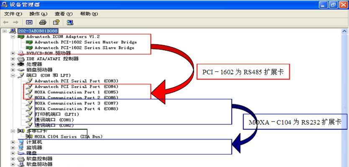Collapse the 端口 (COM 和 LPT) node
The height and width of the screenshot is (167, 349).
coord(13,75)
